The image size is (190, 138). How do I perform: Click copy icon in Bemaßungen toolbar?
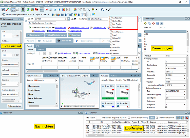[149, 23]
